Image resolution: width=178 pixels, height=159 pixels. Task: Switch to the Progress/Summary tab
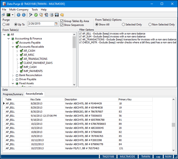(13, 94)
